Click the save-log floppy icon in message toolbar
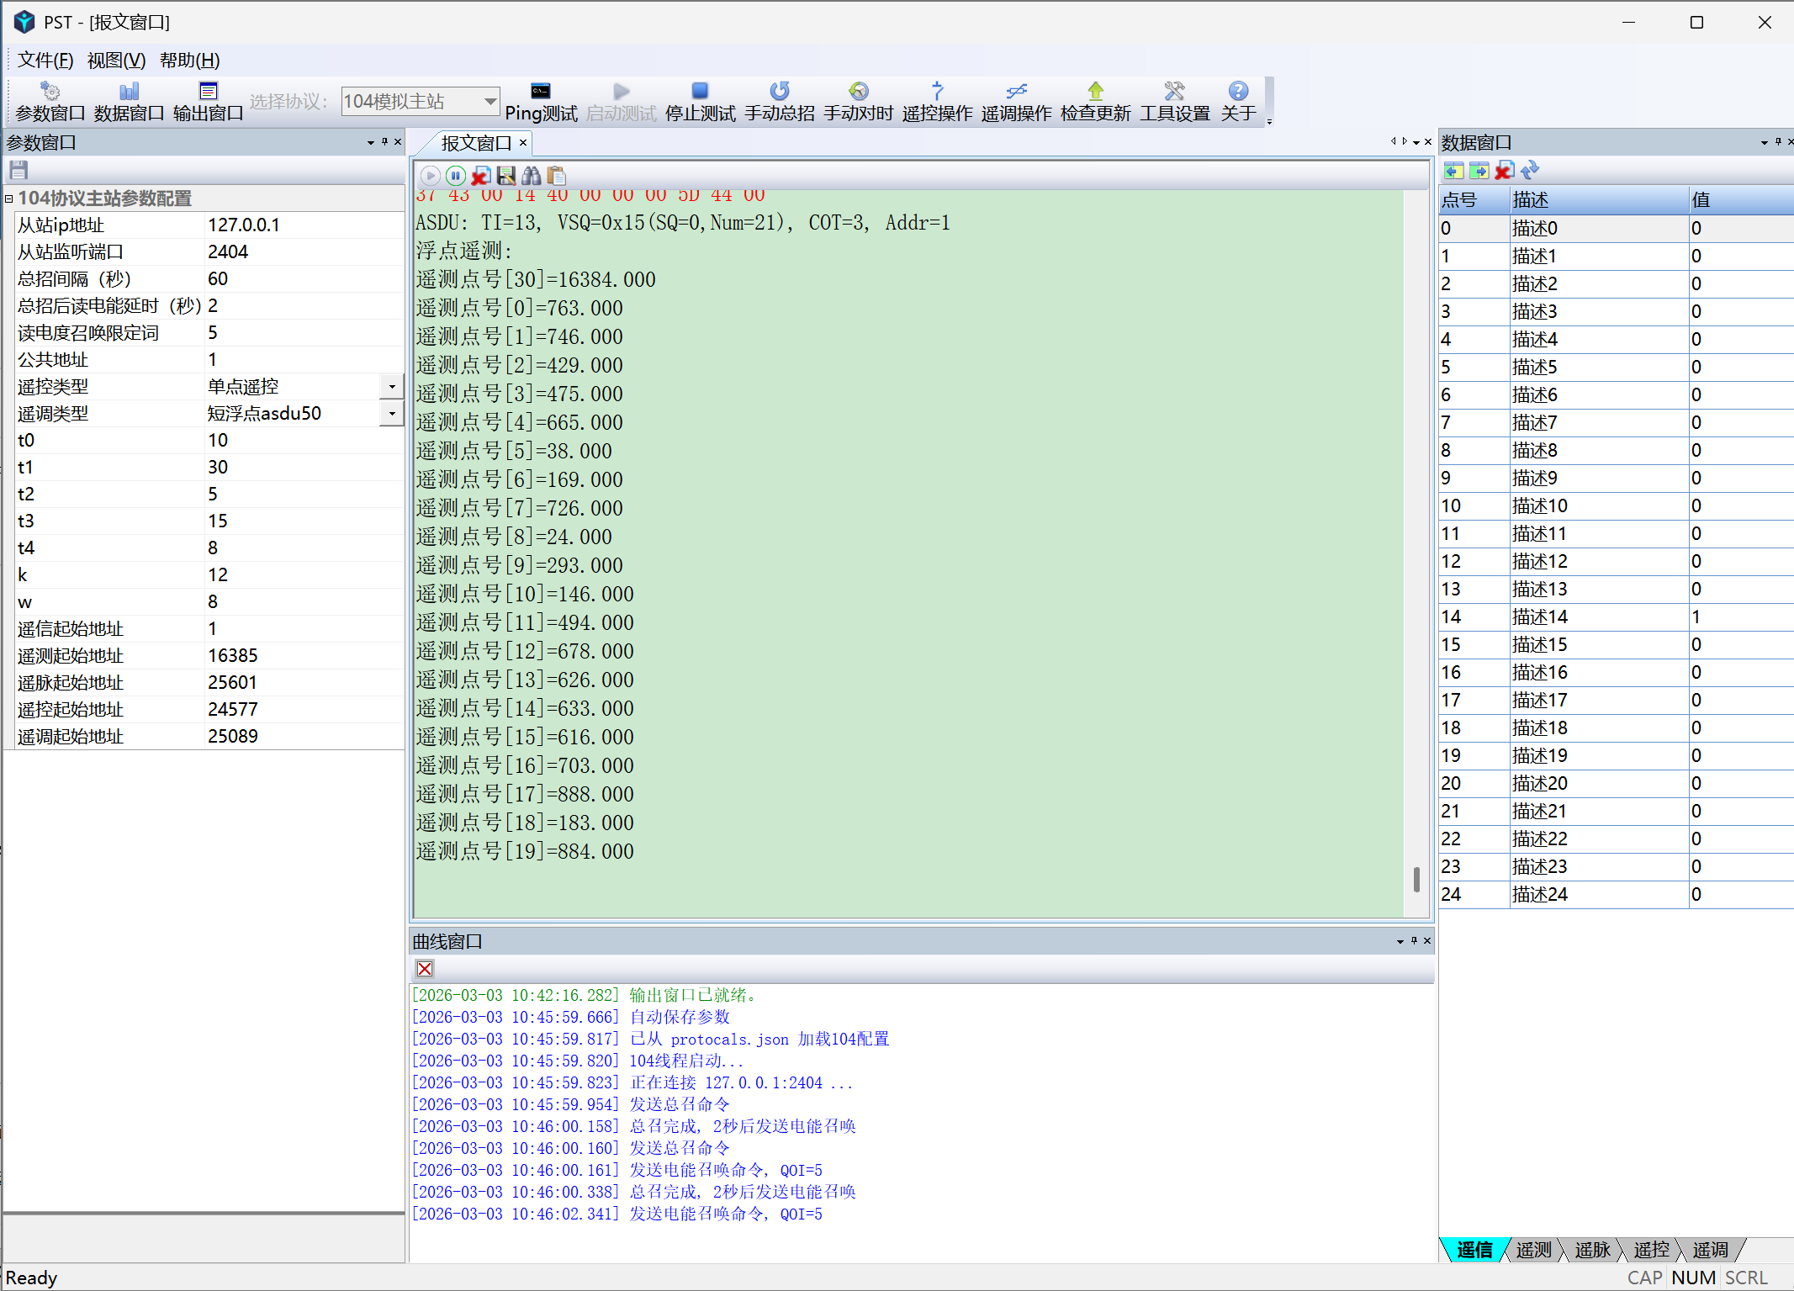This screenshot has width=1794, height=1291. click(x=506, y=176)
